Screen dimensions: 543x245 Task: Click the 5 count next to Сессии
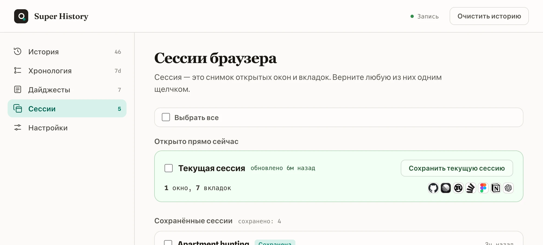click(x=119, y=109)
